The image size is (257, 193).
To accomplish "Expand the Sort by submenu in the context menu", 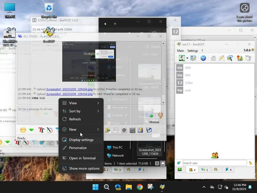I will (81, 111).
